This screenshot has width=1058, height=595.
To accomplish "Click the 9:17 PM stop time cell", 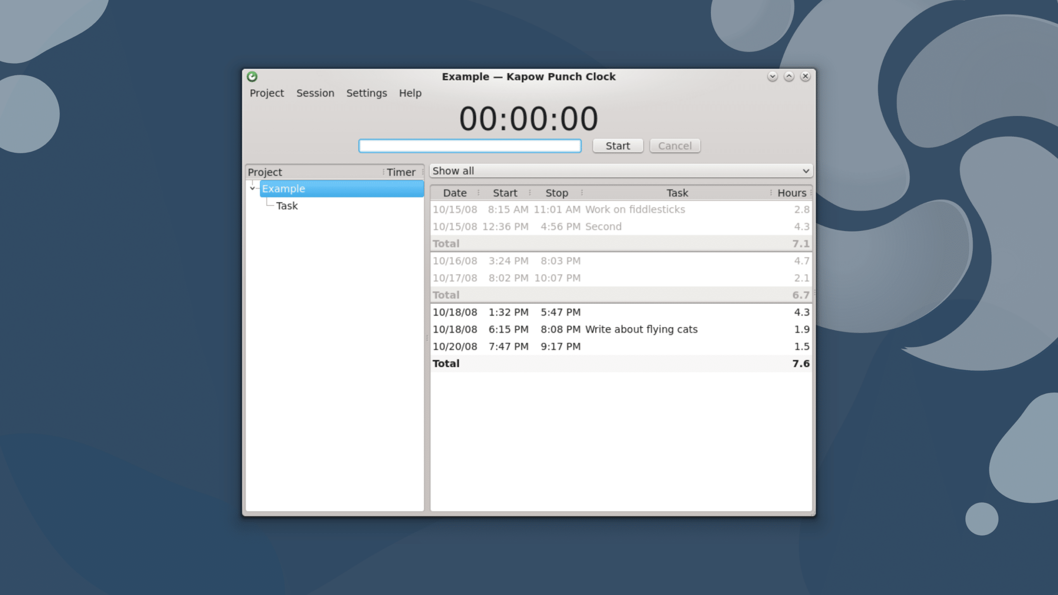I will [560, 347].
